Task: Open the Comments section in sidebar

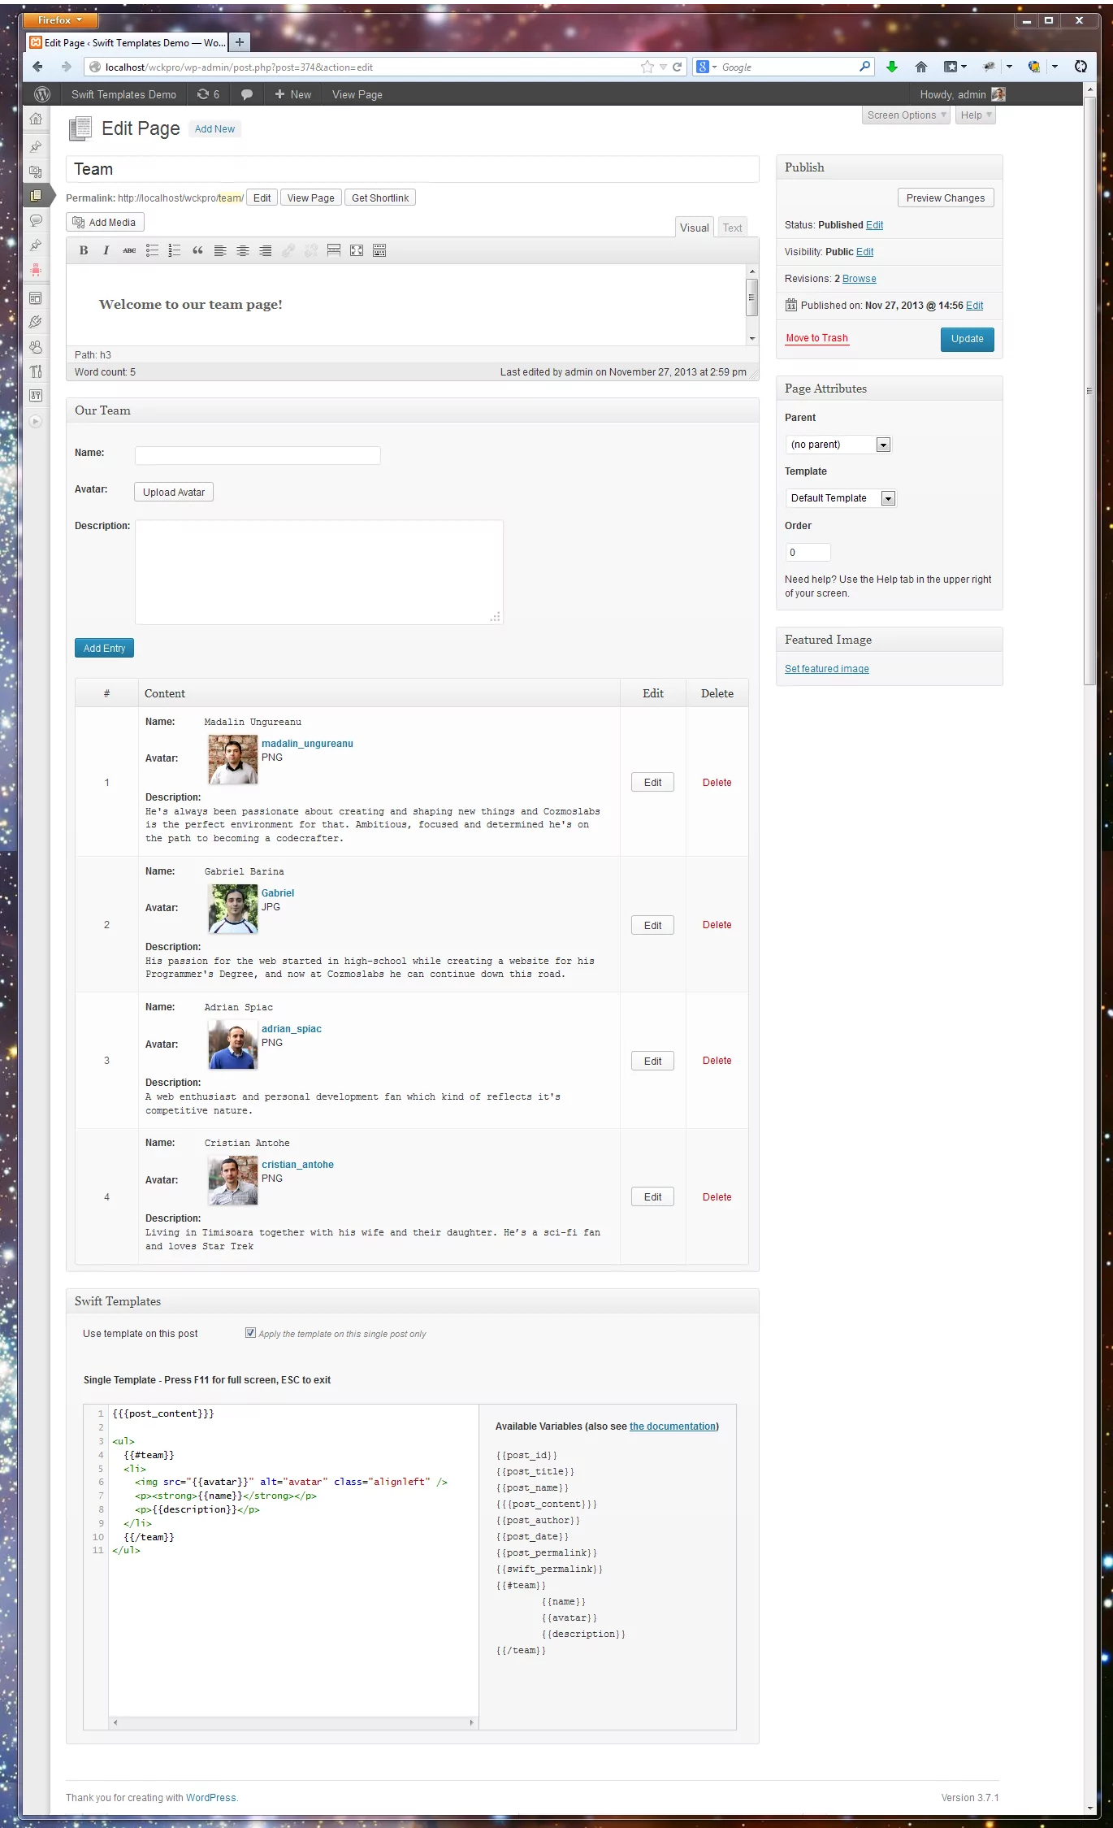Action: click(36, 220)
